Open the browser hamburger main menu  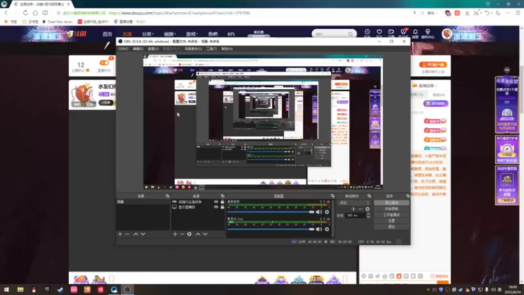[518, 12]
